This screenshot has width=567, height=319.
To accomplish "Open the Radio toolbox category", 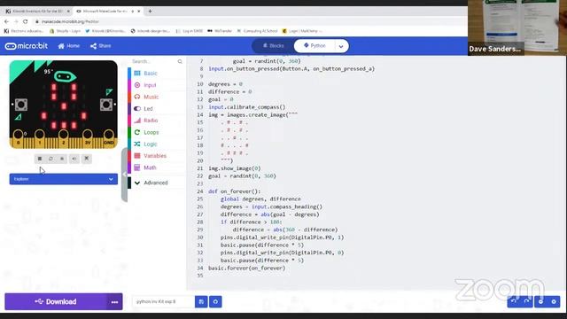I will coord(156,121).
